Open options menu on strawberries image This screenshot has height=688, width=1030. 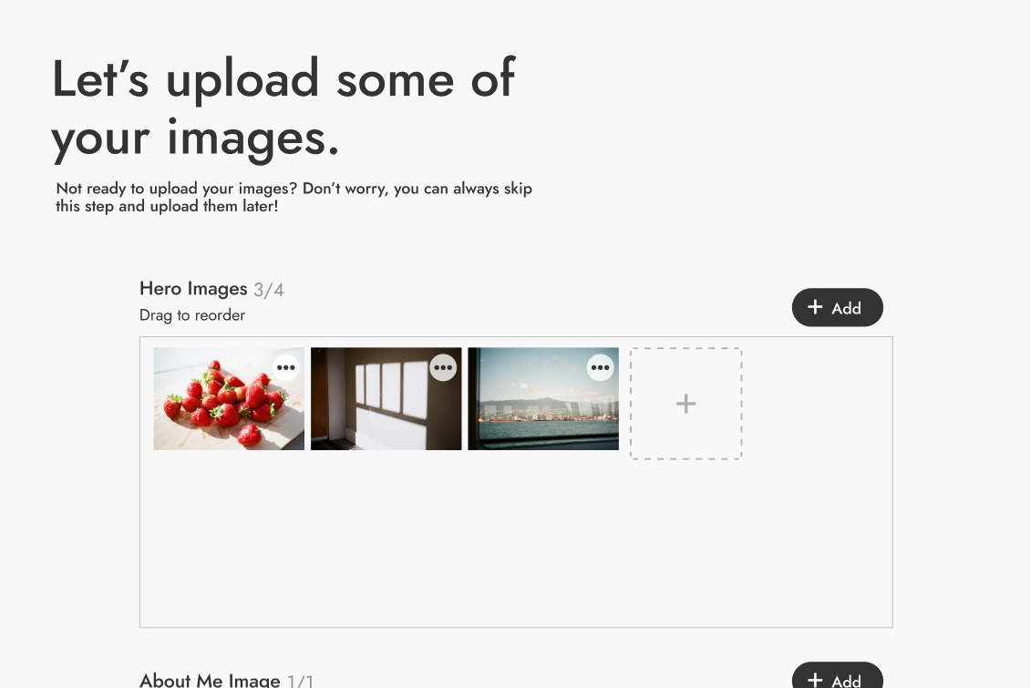point(285,367)
